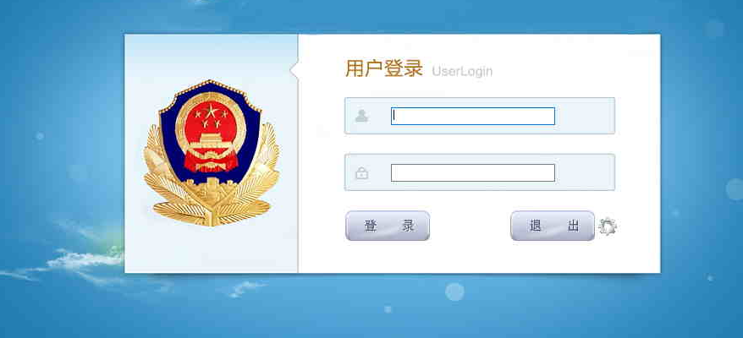Click the police badge emblem
The image size is (743, 338).
(x=212, y=153)
